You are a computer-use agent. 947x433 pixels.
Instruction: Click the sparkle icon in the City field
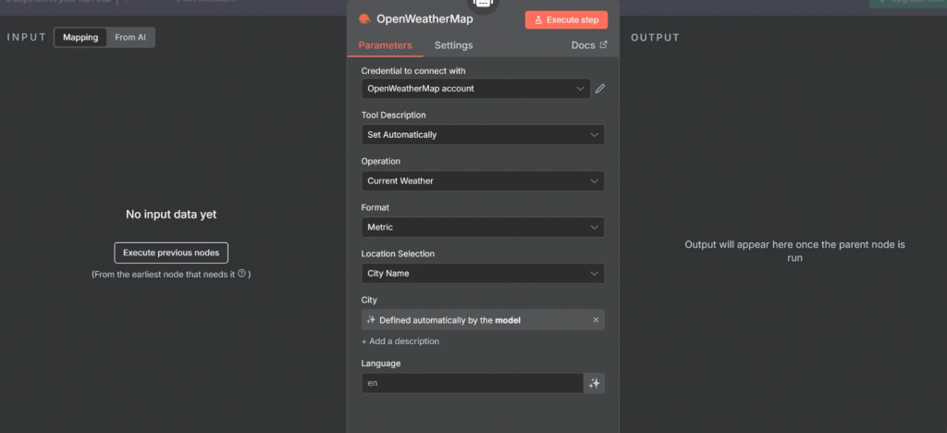click(371, 320)
